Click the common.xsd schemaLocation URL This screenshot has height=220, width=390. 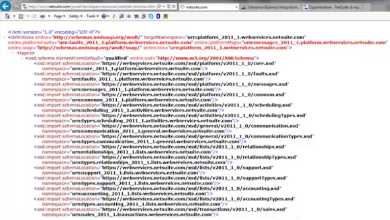[x=193, y=95]
